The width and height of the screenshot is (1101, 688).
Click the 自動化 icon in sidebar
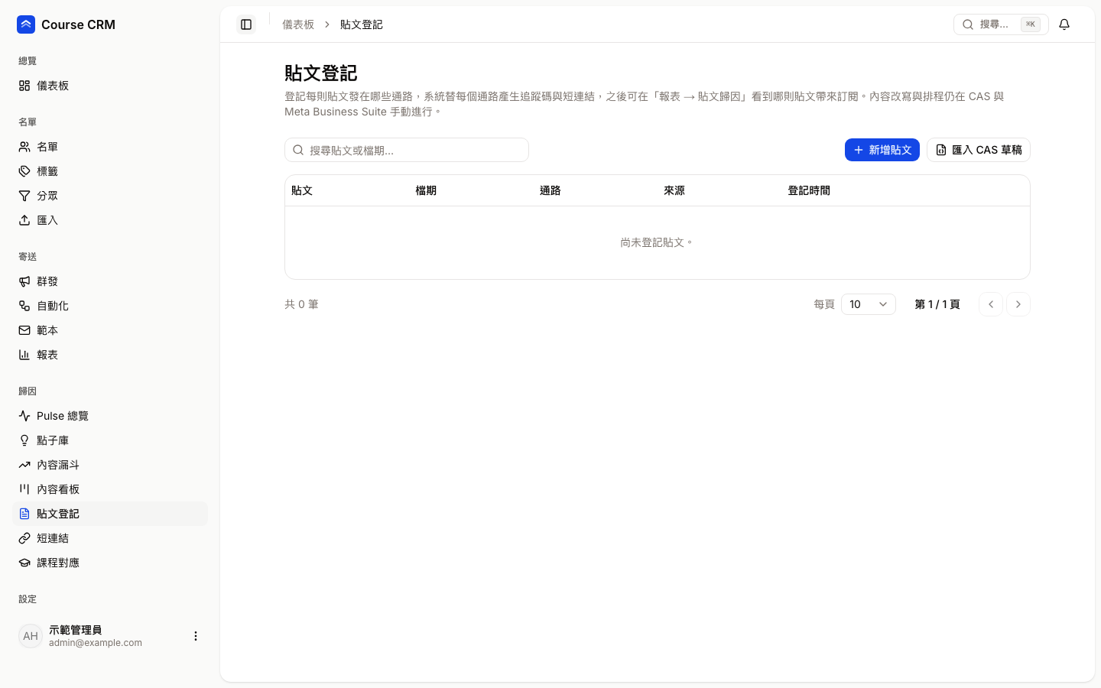coord(24,306)
